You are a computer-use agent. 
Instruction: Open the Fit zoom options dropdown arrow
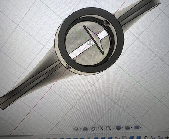(113, 128)
